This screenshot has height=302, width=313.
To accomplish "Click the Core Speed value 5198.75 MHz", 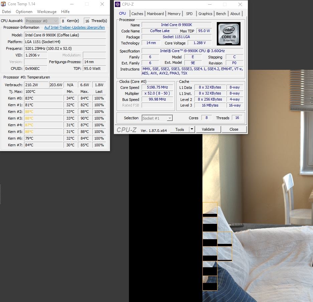I will pyautogui.click(x=157, y=87).
